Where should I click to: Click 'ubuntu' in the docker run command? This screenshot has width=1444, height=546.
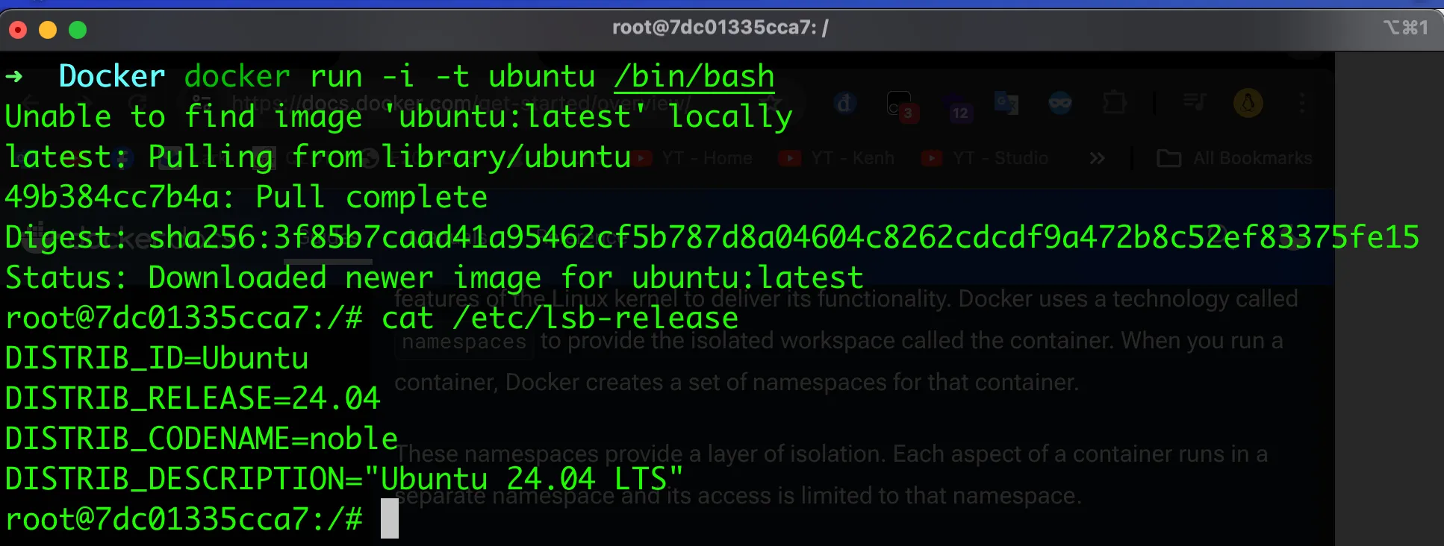542,76
